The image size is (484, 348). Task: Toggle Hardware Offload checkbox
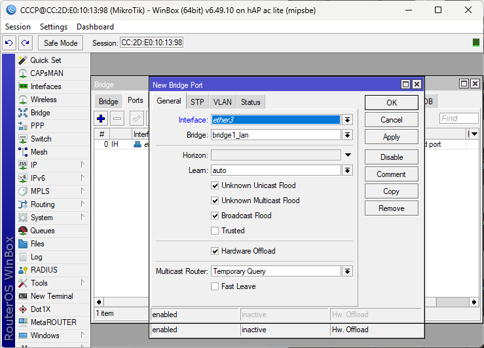point(215,251)
